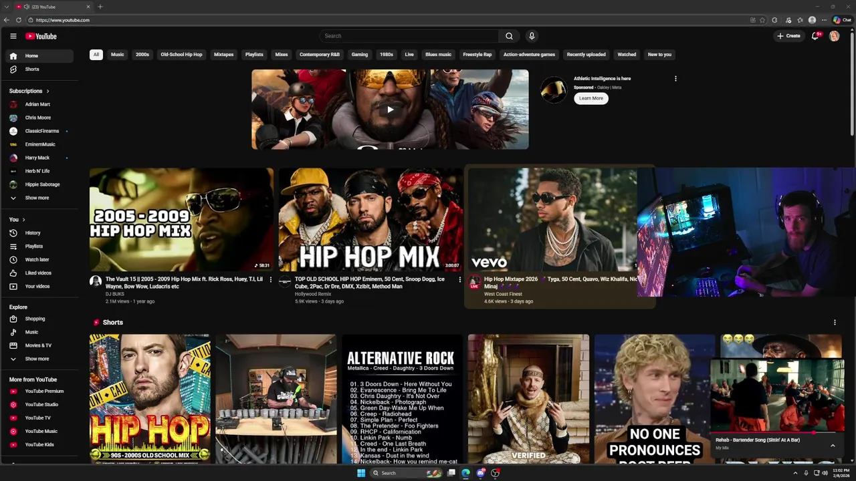Open more options for the sponsored ad
The image size is (856, 481).
point(675,79)
